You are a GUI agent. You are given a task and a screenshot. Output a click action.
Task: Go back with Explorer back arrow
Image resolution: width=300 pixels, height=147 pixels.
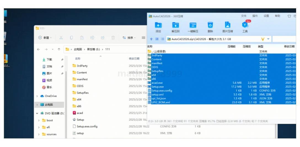(x=38, y=49)
